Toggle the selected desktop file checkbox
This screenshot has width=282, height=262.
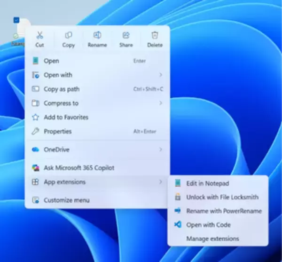pos(16,20)
